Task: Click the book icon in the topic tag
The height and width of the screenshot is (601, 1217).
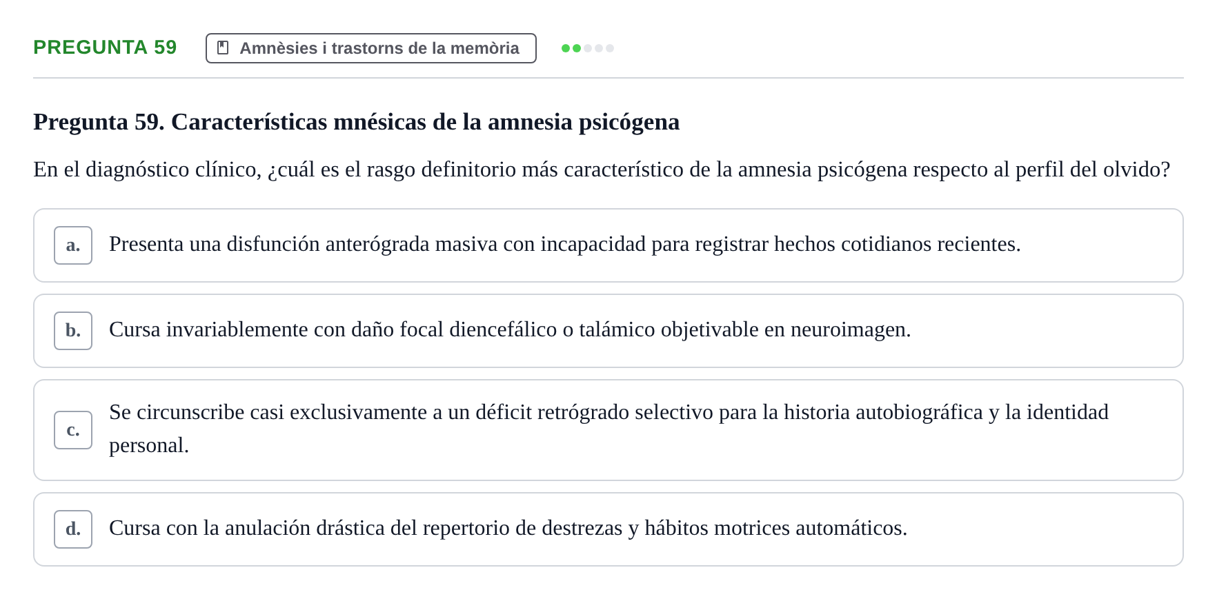Action: (x=223, y=48)
